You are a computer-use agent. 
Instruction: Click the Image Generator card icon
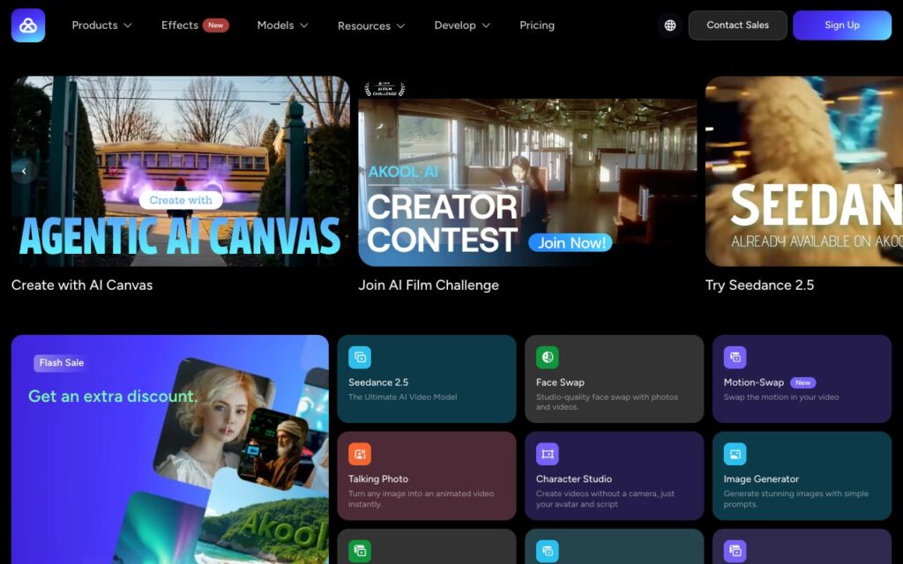[735, 454]
